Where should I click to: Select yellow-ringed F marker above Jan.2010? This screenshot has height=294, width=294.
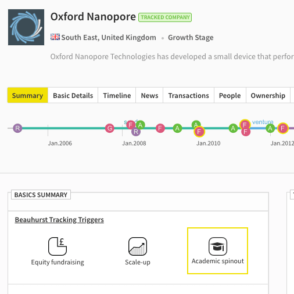(199, 132)
